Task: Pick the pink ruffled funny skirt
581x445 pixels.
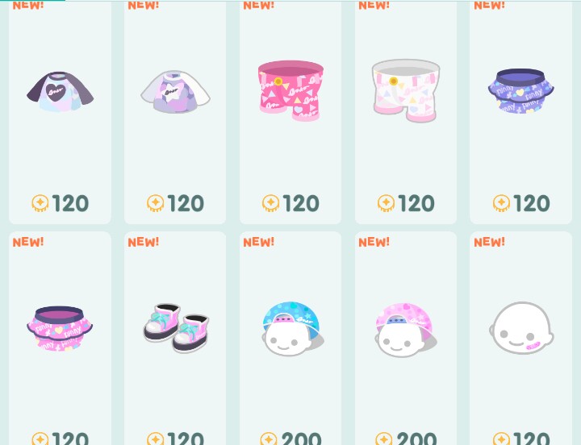Action: pos(60,328)
